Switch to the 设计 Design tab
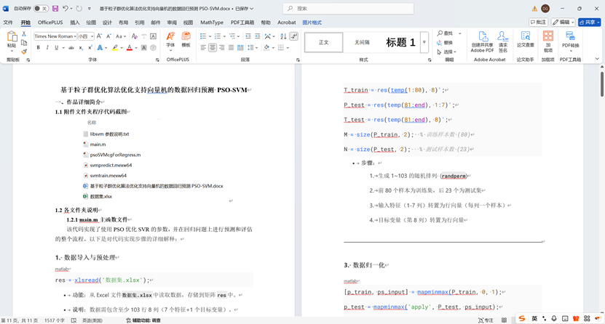 (107, 23)
